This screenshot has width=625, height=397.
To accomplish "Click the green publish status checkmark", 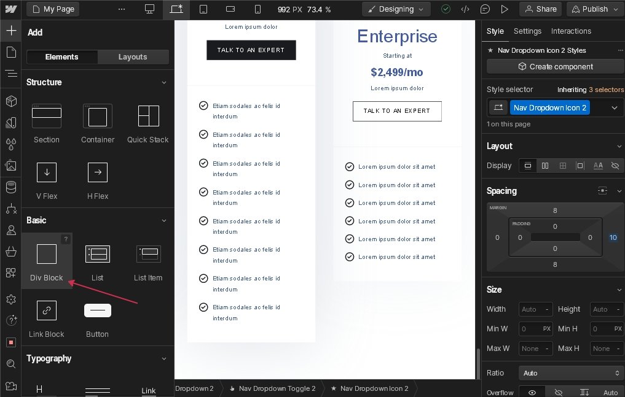I will tap(446, 9).
